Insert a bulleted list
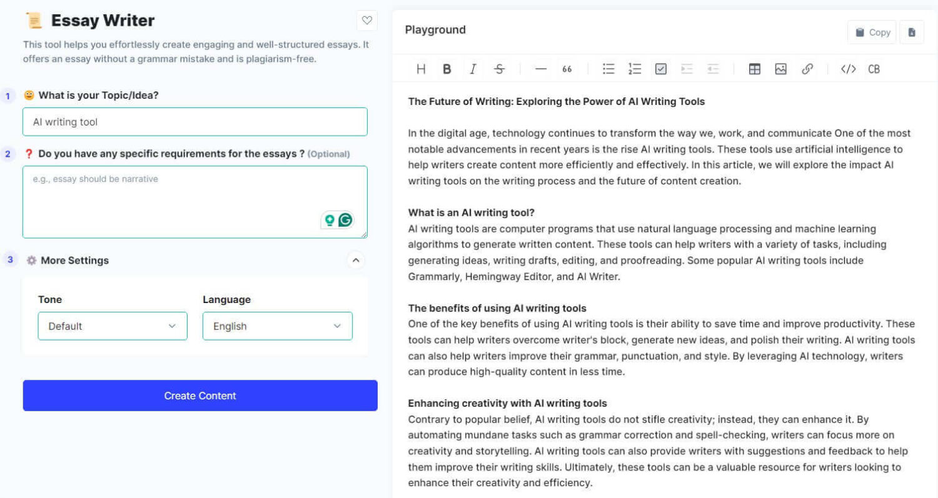The width and height of the screenshot is (938, 498). click(x=608, y=69)
